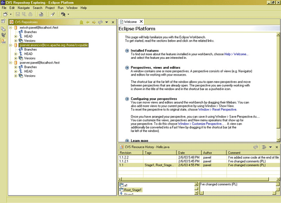Open the External Tools dropdown arrow
The width and height of the screenshot is (281, 203).
[68, 14]
